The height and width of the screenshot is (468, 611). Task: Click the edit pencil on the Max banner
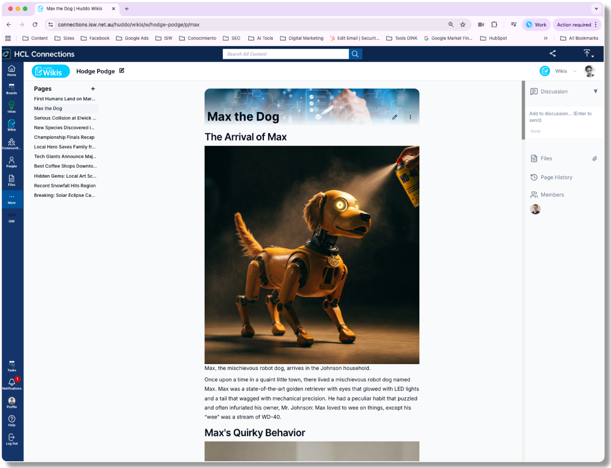395,117
